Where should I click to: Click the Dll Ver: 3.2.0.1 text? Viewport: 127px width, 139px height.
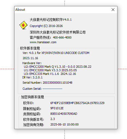click(32, 77)
